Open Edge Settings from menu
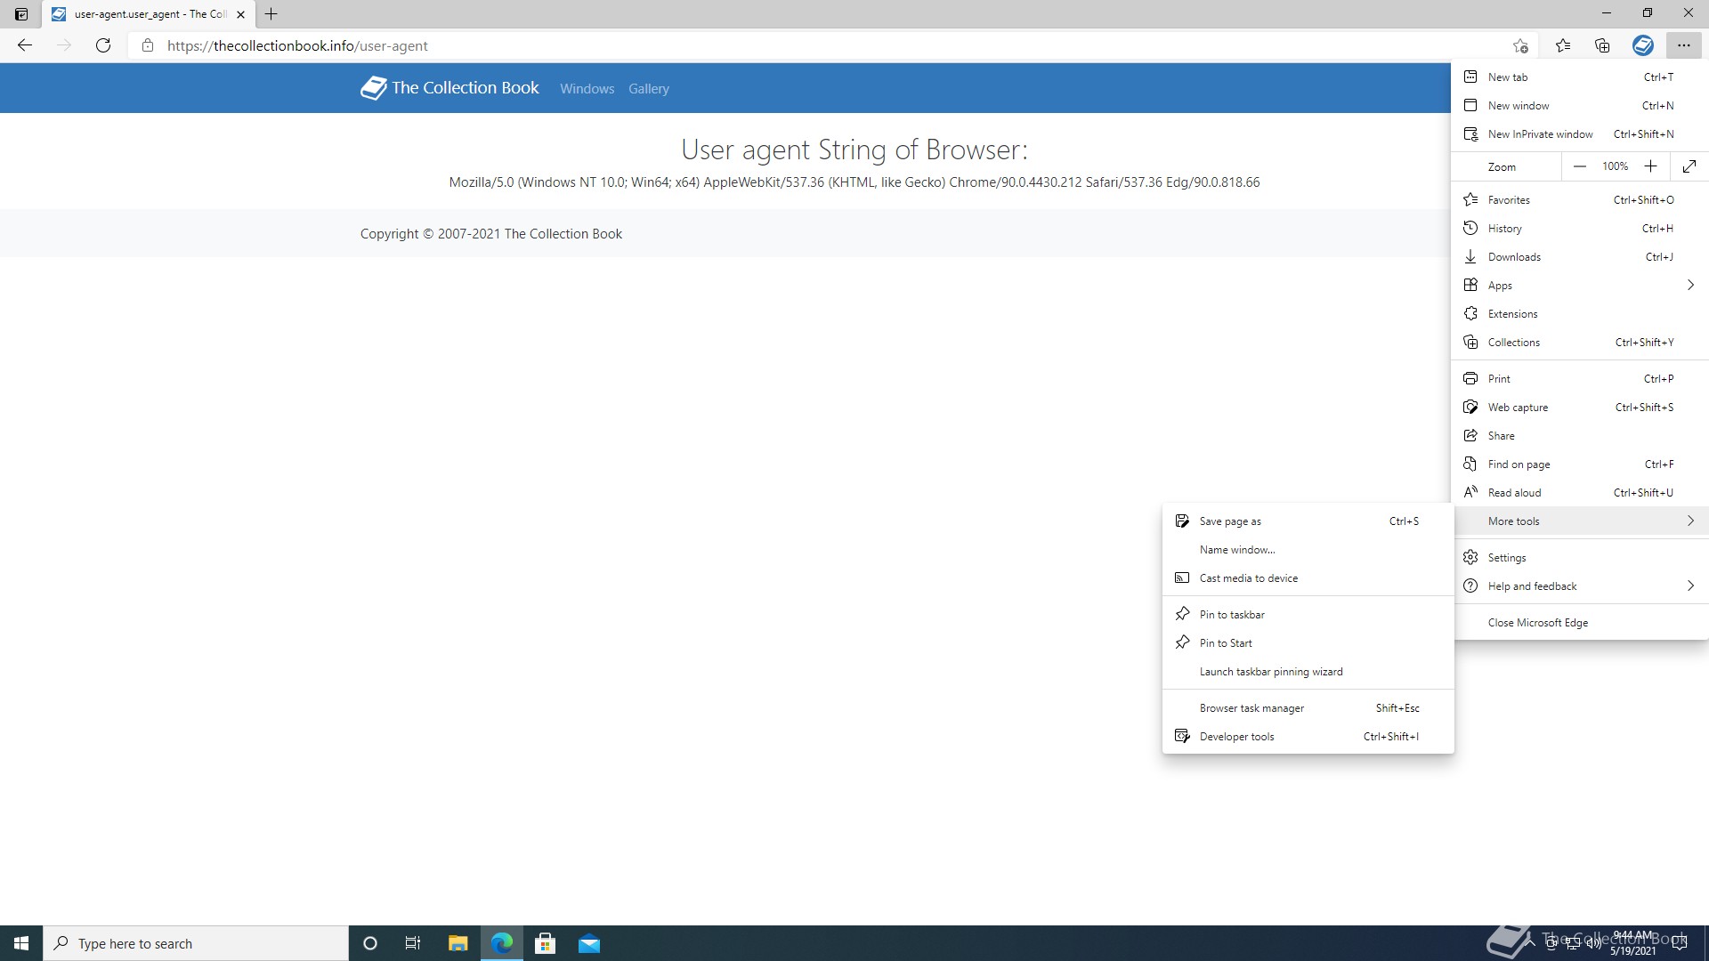Viewport: 1709px width, 961px height. pos(1580,558)
